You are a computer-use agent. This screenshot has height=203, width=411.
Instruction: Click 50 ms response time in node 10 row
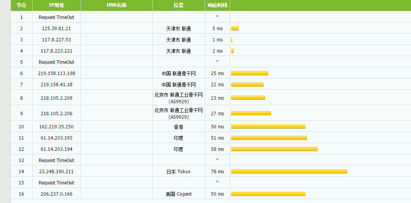[x=218, y=127]
